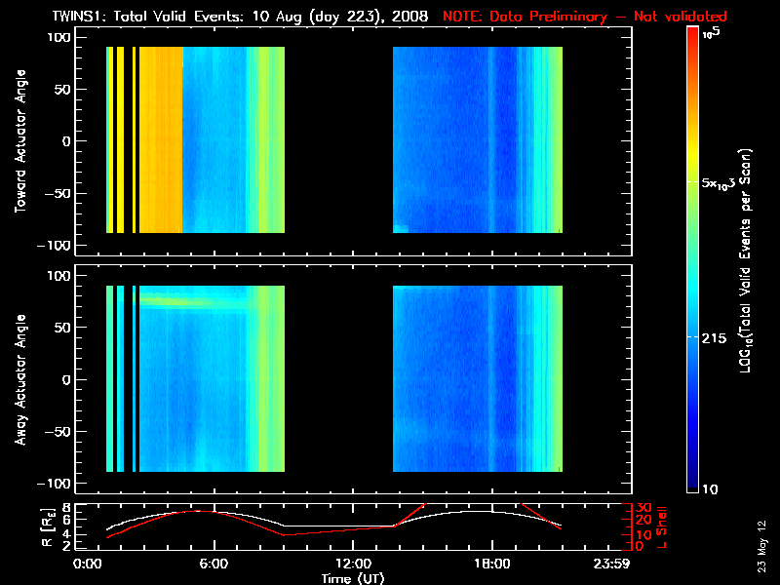The width and height of the screenshot is (780, 585).
Task: Click the 'Away Actuator Angle' axis label
Action: pyautogui.click(x=20, y=379)
